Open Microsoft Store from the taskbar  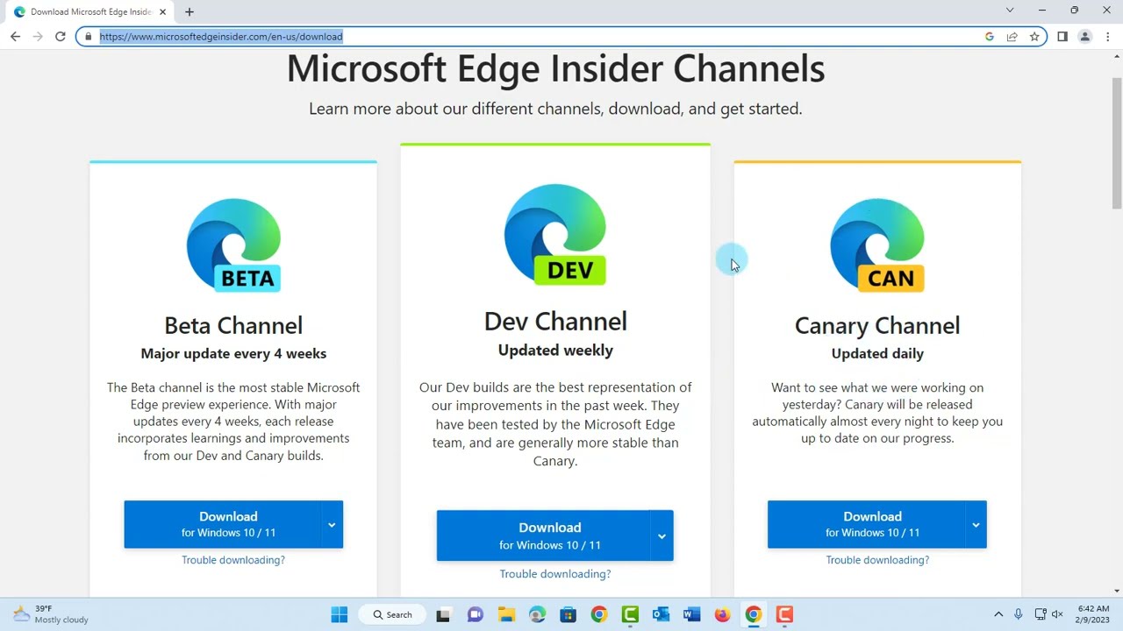pos(568,614)
